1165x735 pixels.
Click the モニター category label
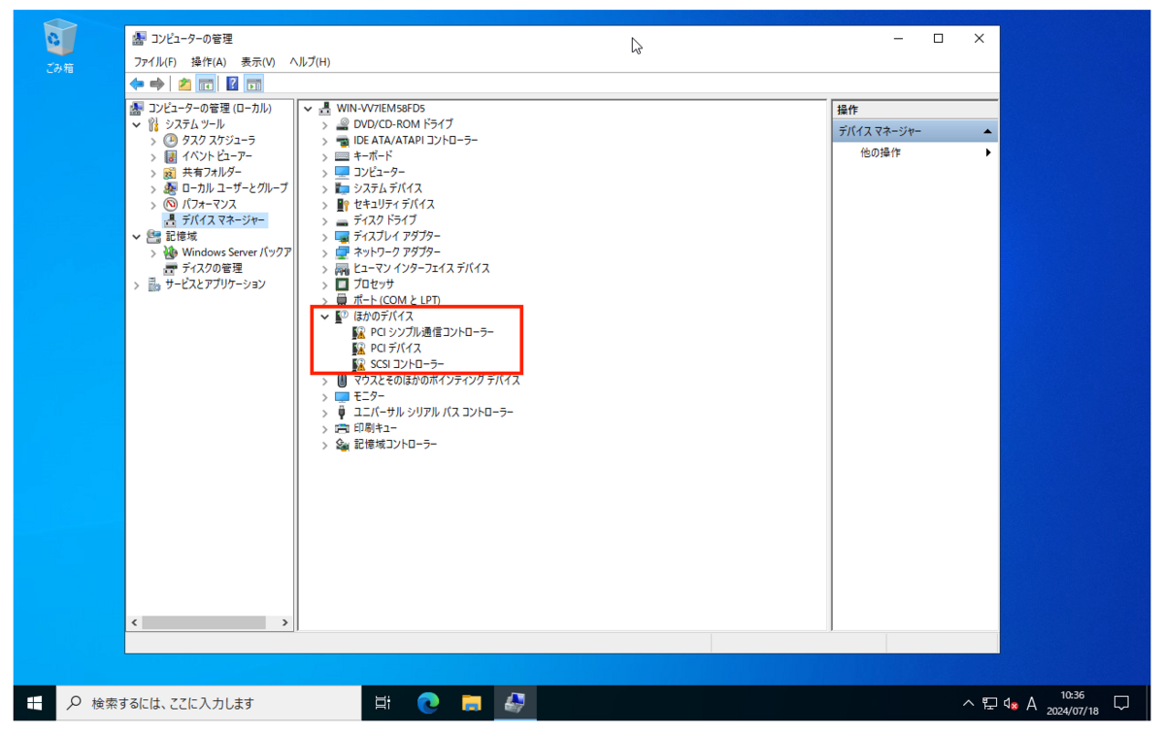pos(369,396)
